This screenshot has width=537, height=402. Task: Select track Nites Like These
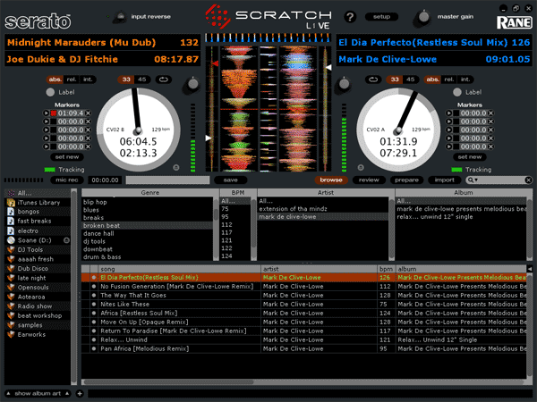point(303,305)
